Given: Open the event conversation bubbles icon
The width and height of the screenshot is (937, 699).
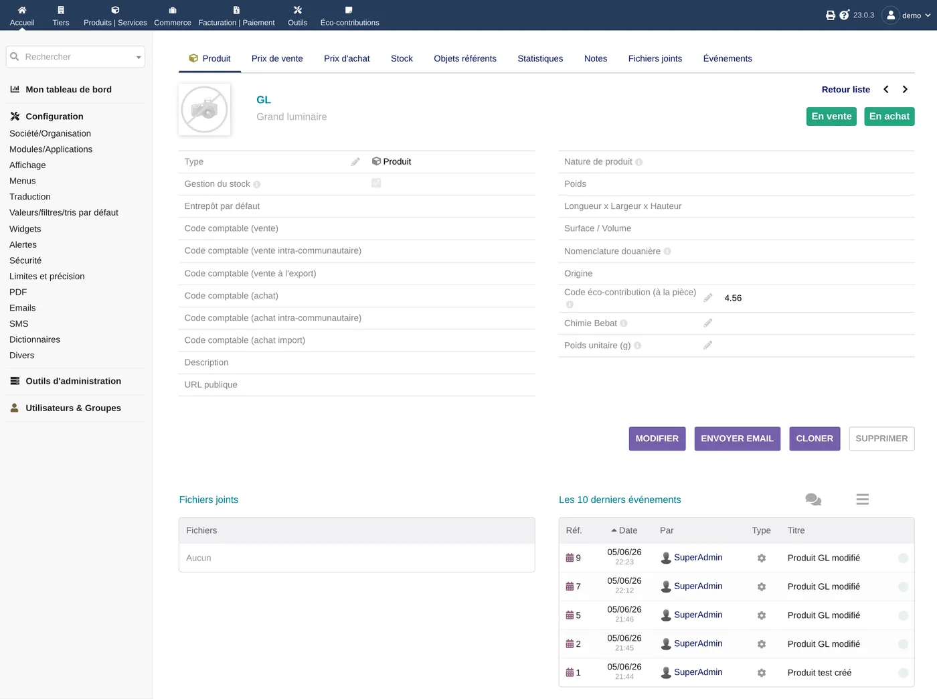Looking at the screenshot, I should 813,499.
